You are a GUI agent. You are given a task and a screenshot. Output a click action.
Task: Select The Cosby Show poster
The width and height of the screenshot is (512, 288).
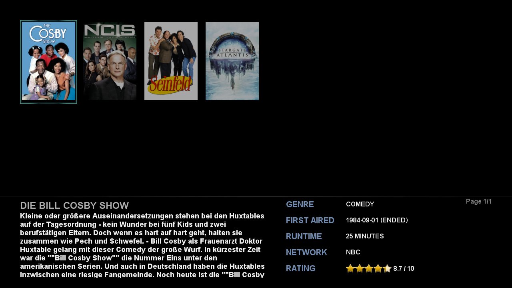tap(48, 62)
